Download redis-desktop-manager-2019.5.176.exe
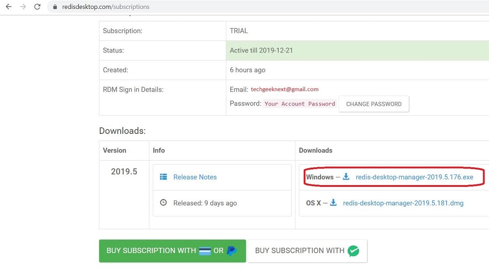 [415, 177]
